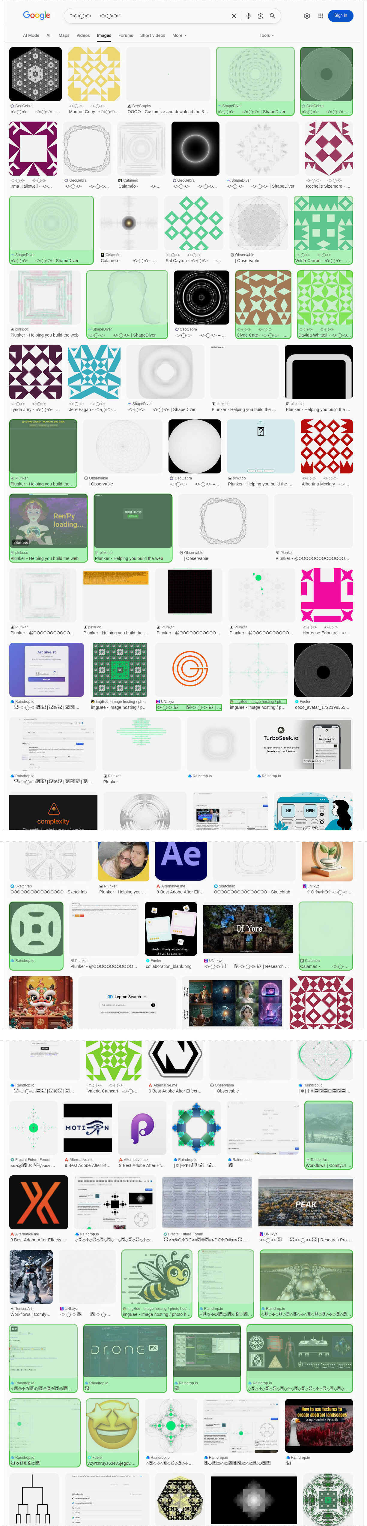Viewport: 367px width, 1526px height.
Task: Clear the search box text
Action: pos(234,16)
